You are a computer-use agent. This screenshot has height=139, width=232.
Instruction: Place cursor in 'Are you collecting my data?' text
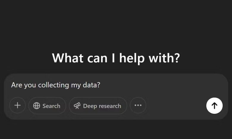click(x=56, y=85)
